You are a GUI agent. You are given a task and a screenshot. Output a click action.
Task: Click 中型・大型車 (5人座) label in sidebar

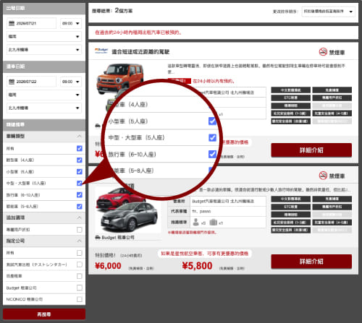point(26,183)
